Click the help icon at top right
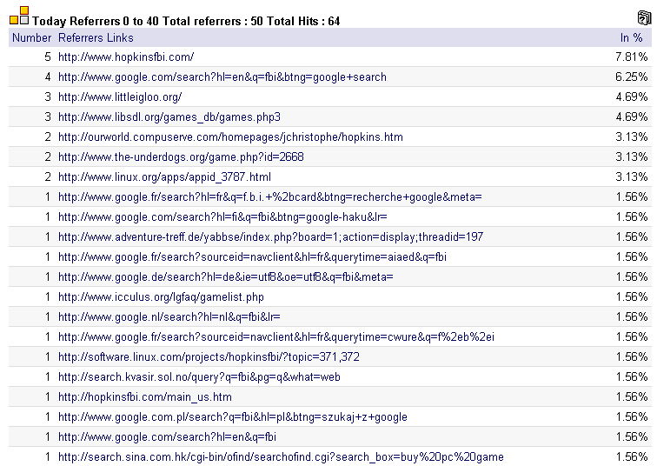Screen dimensions: 657x466 tap(644, 17)
